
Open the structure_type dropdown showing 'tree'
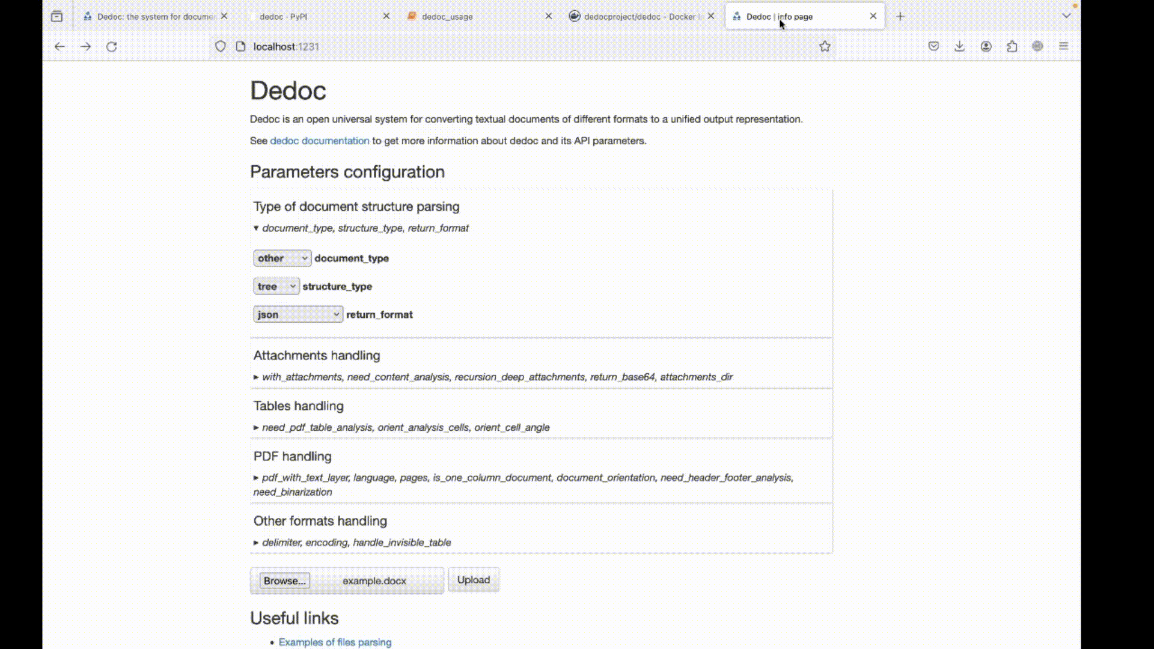pyautogui.click(x=276, y=286)
